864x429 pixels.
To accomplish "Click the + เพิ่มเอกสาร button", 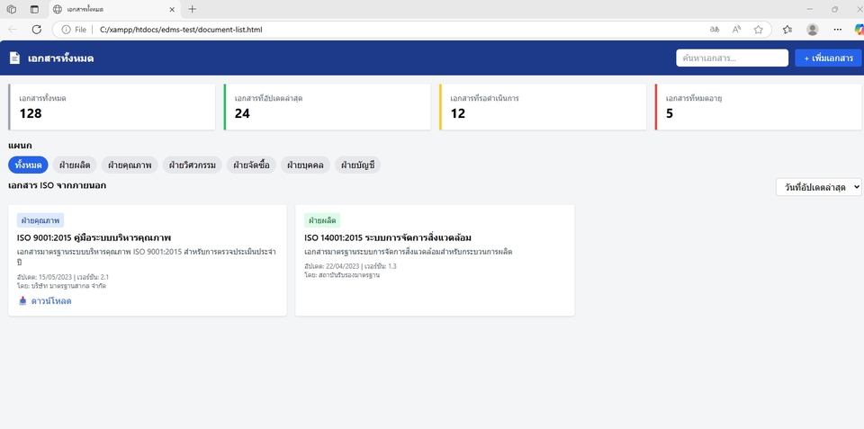I will tap(827, 58).
